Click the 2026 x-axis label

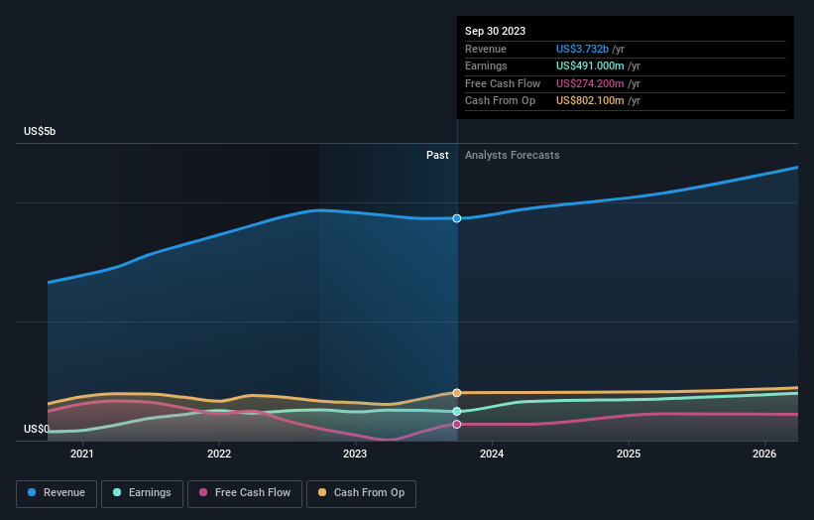[764, 455]
